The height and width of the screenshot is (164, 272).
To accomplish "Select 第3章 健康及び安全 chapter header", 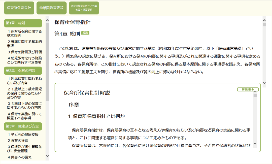I will click(23, 126).
